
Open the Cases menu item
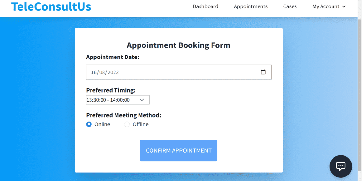click(x=290, y=6)
